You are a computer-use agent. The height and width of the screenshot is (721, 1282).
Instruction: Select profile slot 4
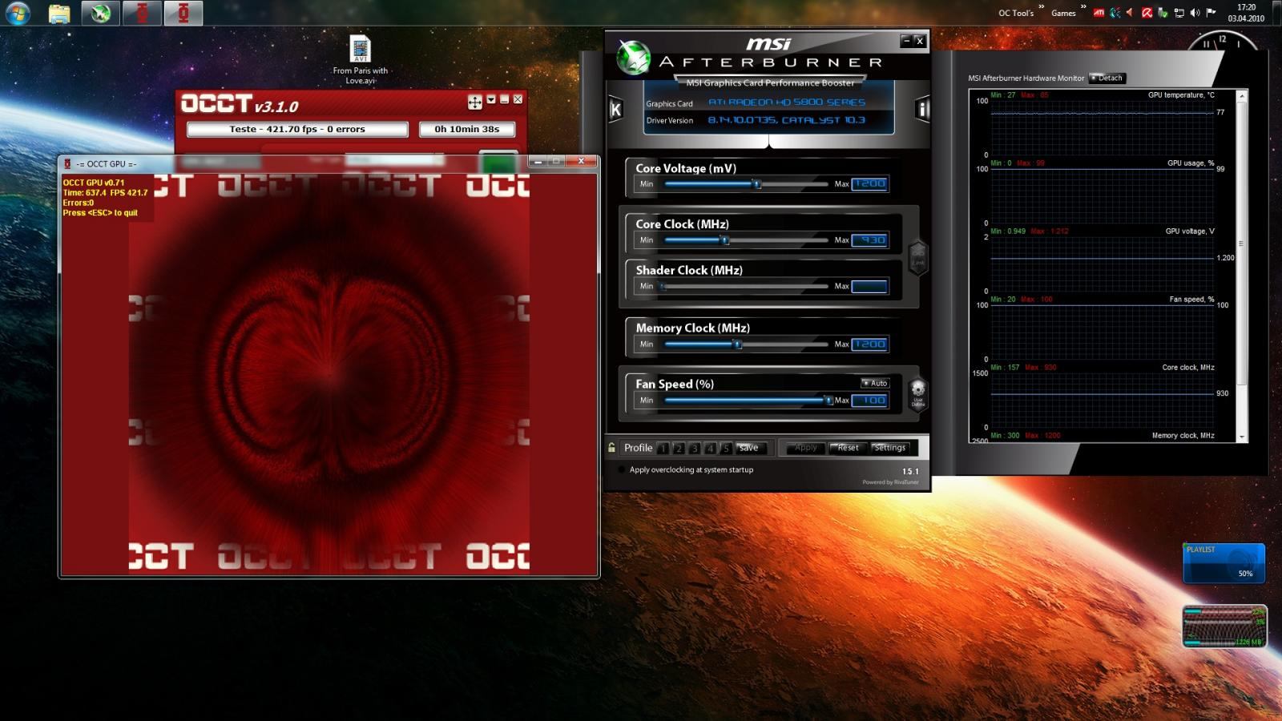click(x=710, y=448)
